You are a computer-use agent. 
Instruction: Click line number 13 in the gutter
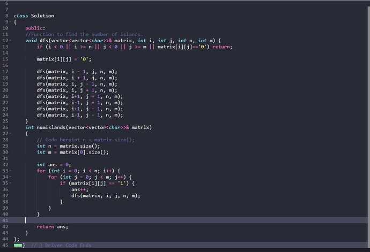tap(5, 47)
